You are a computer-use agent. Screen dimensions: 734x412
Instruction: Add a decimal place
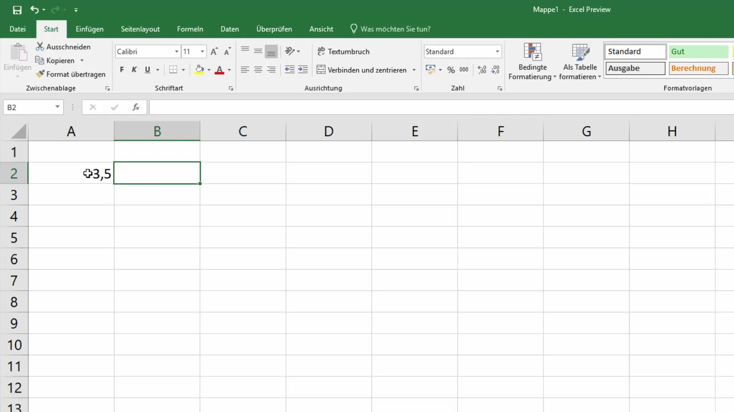[482, 70]
